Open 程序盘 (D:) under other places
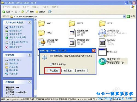 (x=15, y=60)
